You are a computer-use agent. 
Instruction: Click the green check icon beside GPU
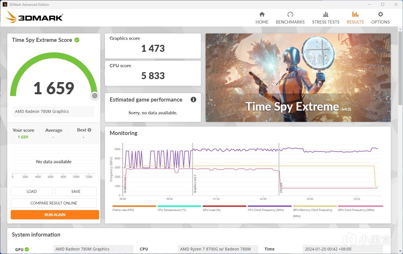pos(27,249)
